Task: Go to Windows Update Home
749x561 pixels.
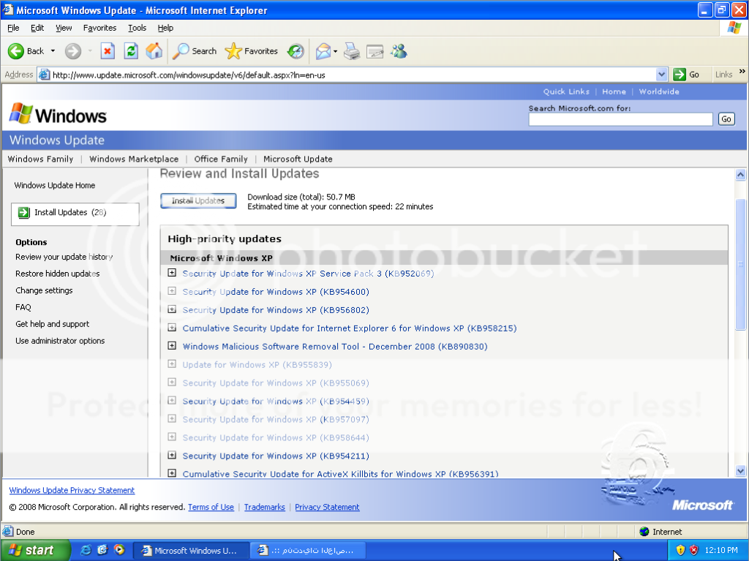Action: (x=54, y=185)
